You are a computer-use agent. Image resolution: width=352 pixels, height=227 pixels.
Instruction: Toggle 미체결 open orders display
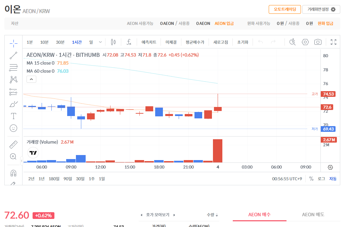171,42
